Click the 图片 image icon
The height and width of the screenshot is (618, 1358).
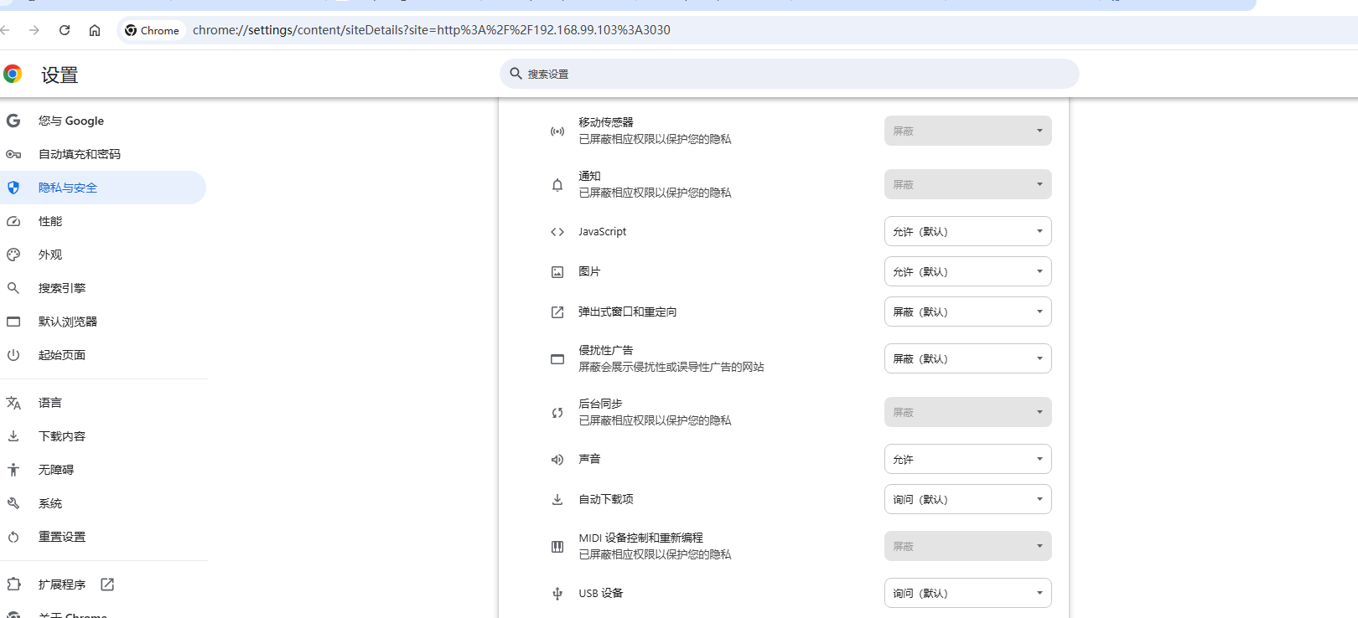pos(557,272)
